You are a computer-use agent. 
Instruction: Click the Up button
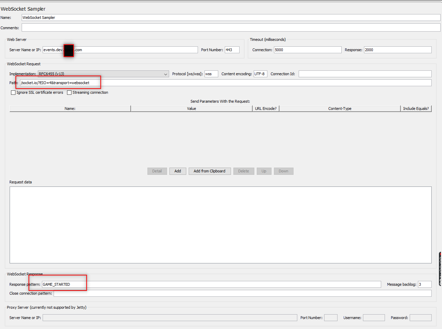point(264,171)
